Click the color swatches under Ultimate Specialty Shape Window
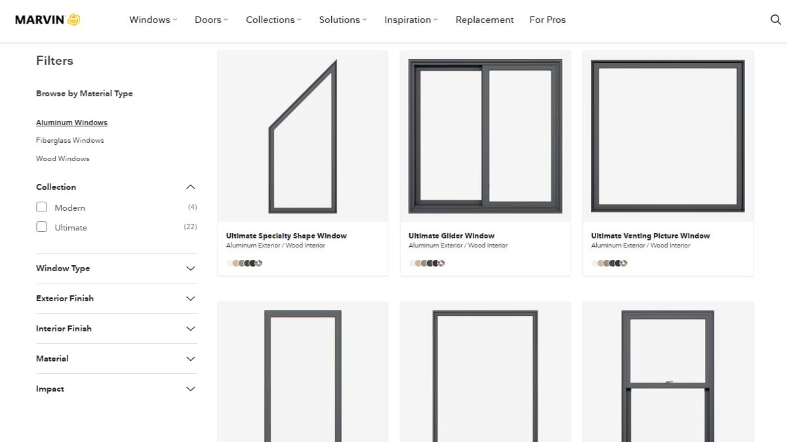Screen dimensions: 787x442 (x=245, y=263)
